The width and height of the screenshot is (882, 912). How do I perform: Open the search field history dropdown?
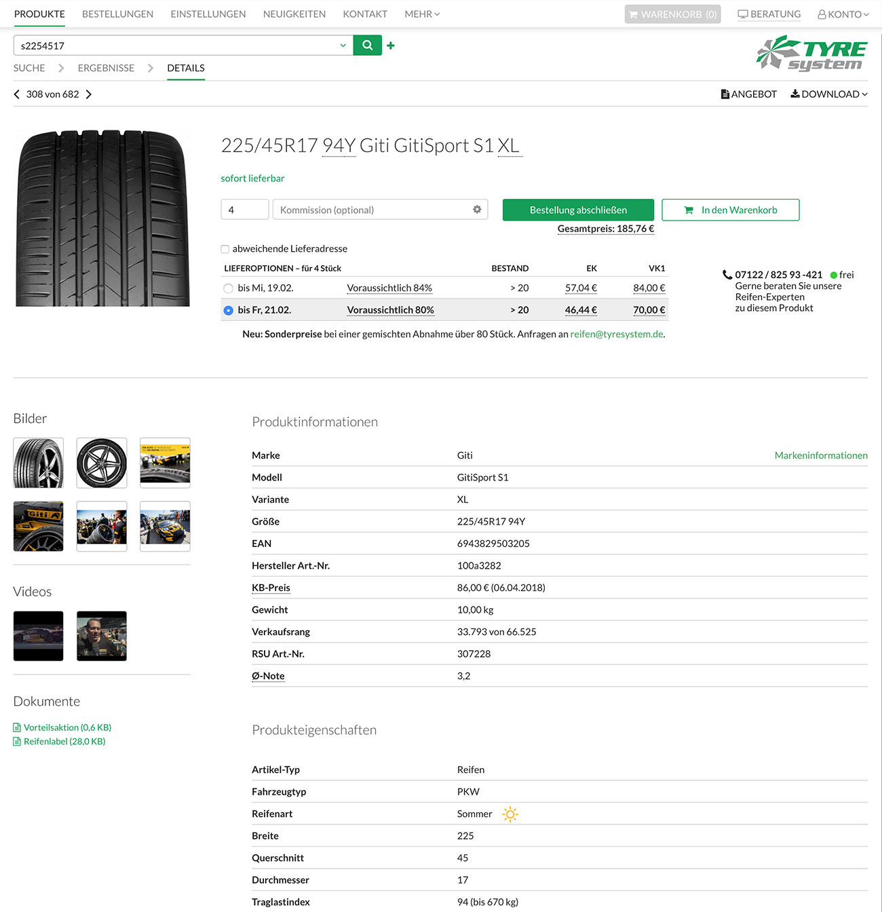click(342, 45)
